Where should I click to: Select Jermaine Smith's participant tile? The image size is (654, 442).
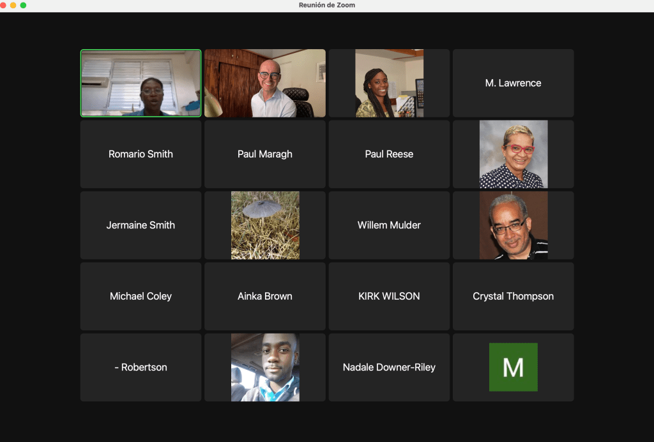point(141,225)
